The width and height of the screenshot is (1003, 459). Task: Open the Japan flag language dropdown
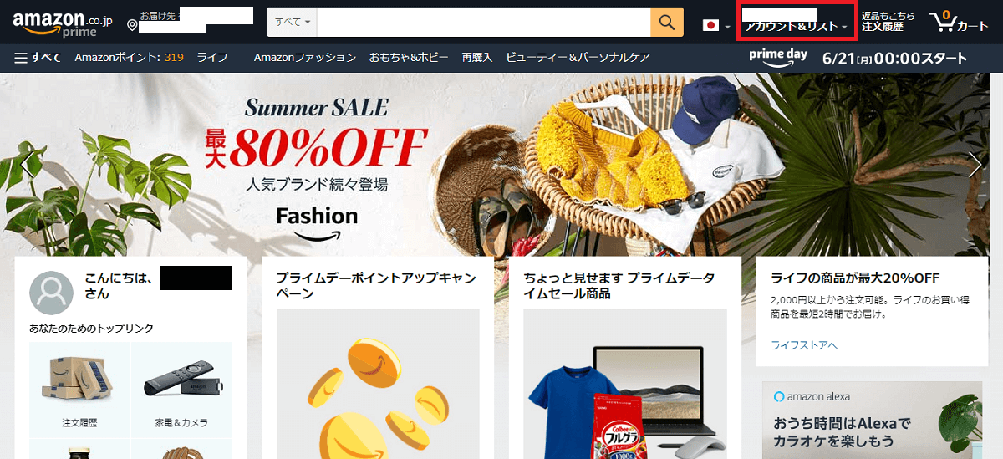[717, 26]
